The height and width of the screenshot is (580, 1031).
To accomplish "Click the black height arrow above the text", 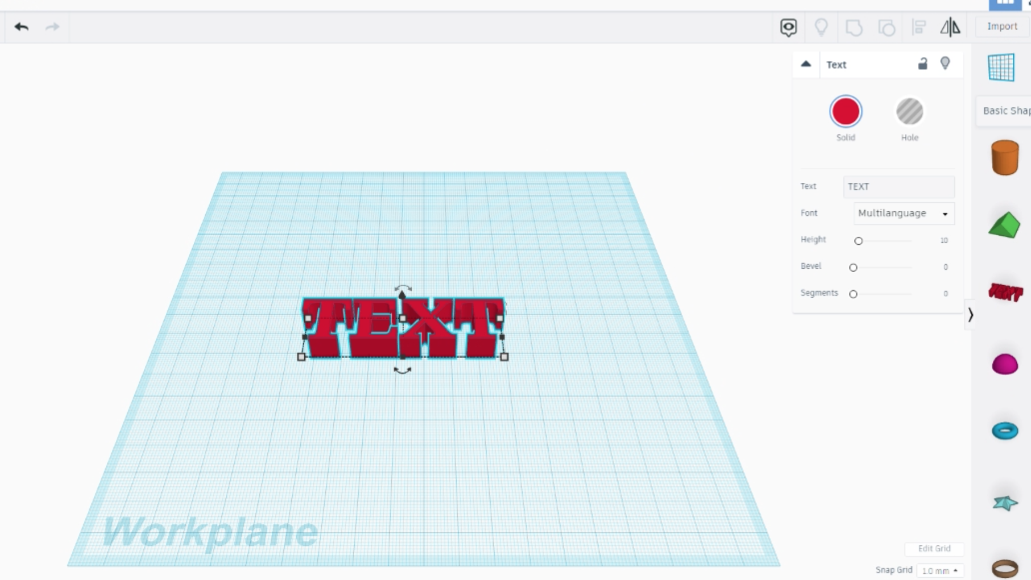I will 402,294.
